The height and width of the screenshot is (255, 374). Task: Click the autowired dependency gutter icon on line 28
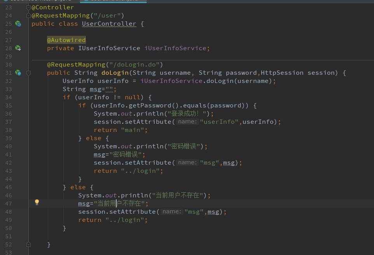[x=18, y=48]
